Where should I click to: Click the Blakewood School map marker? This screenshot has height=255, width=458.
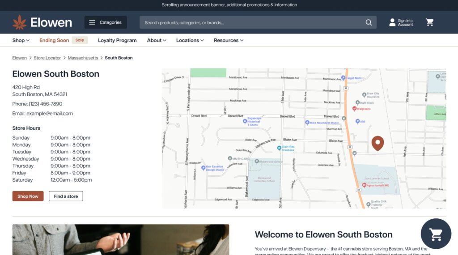256,161
